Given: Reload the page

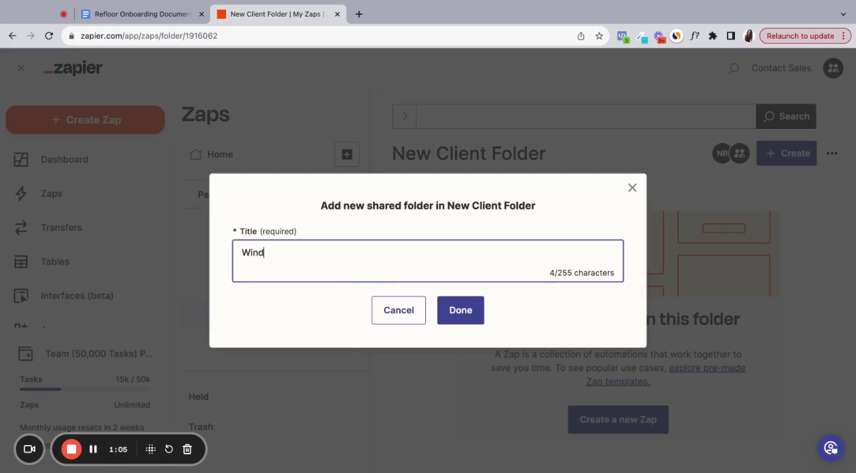Looking at the screenshot, I should click(49, 36).
